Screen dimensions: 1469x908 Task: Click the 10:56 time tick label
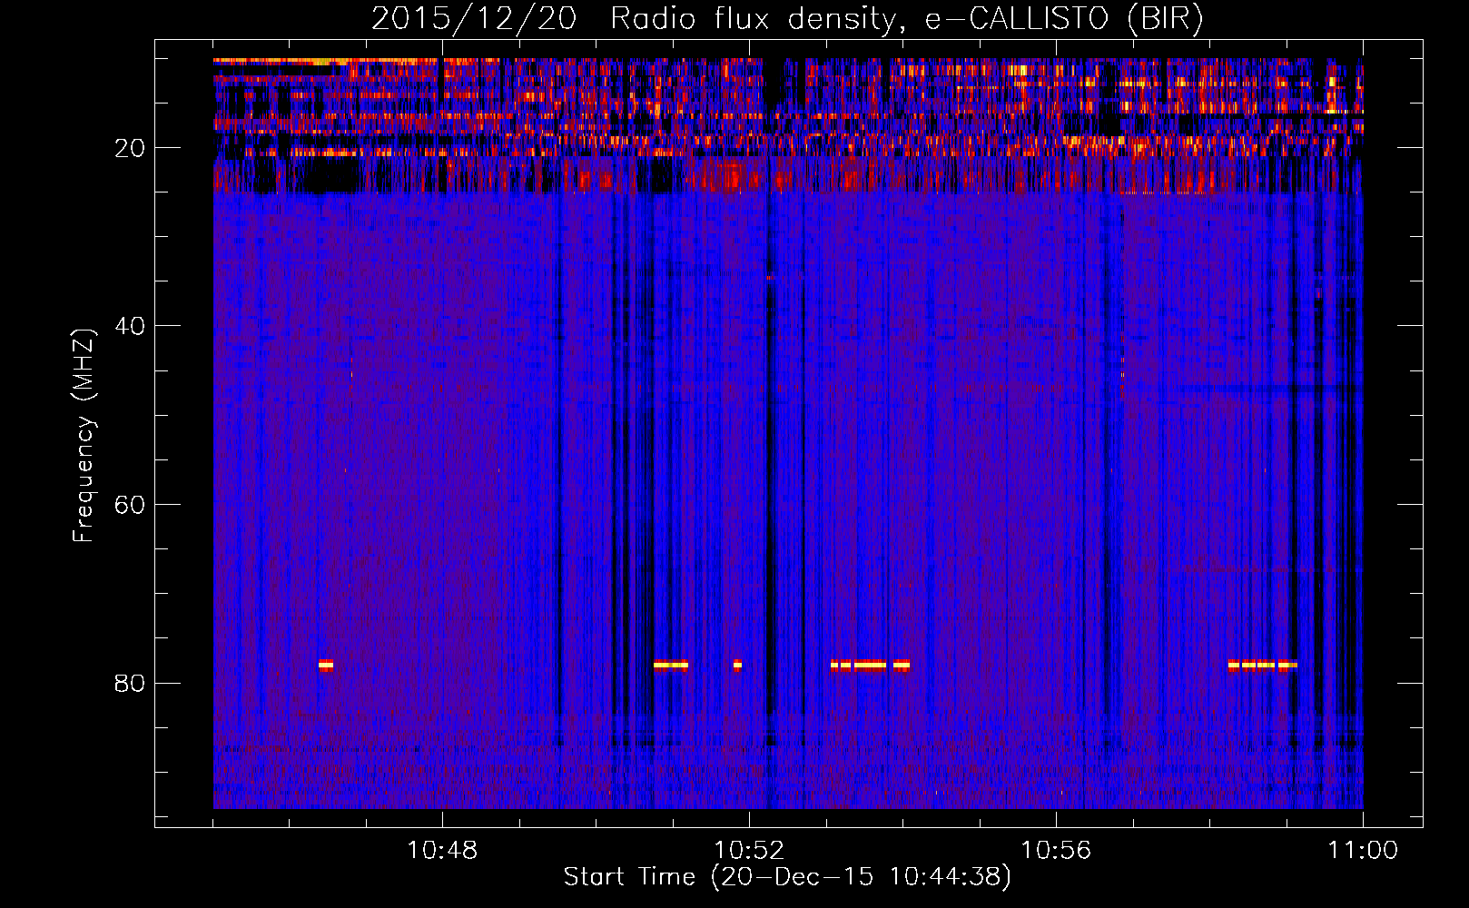point(1056,851)
